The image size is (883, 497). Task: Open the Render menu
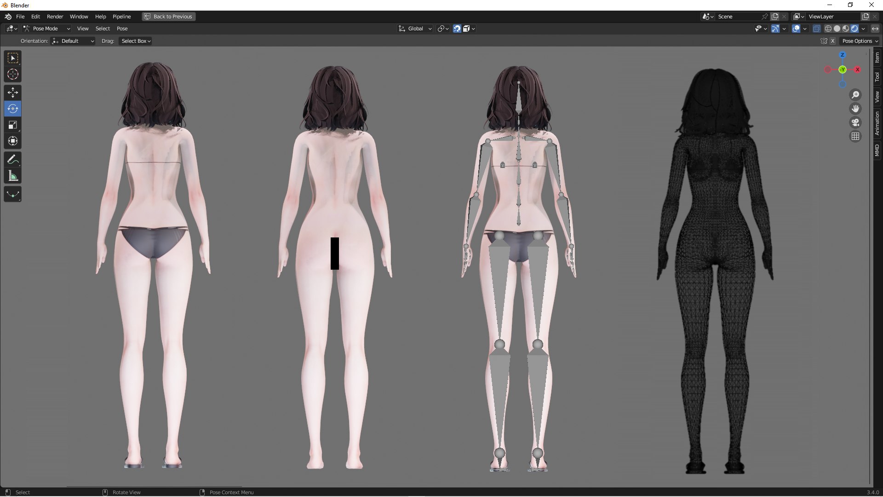click(55, 17)
